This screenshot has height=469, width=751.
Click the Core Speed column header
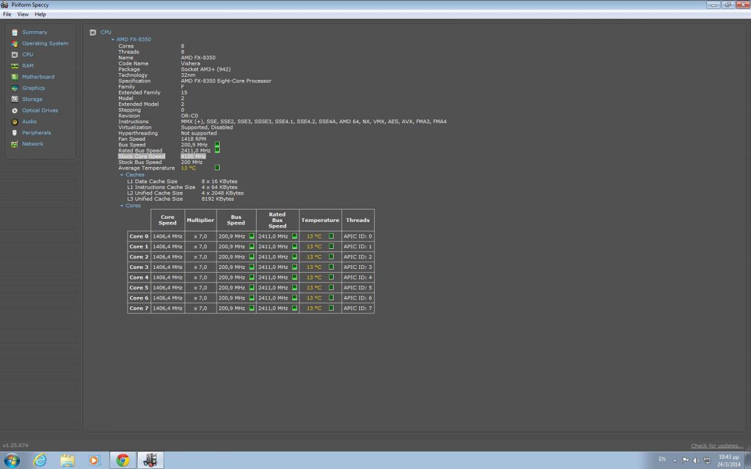(168, 220)
